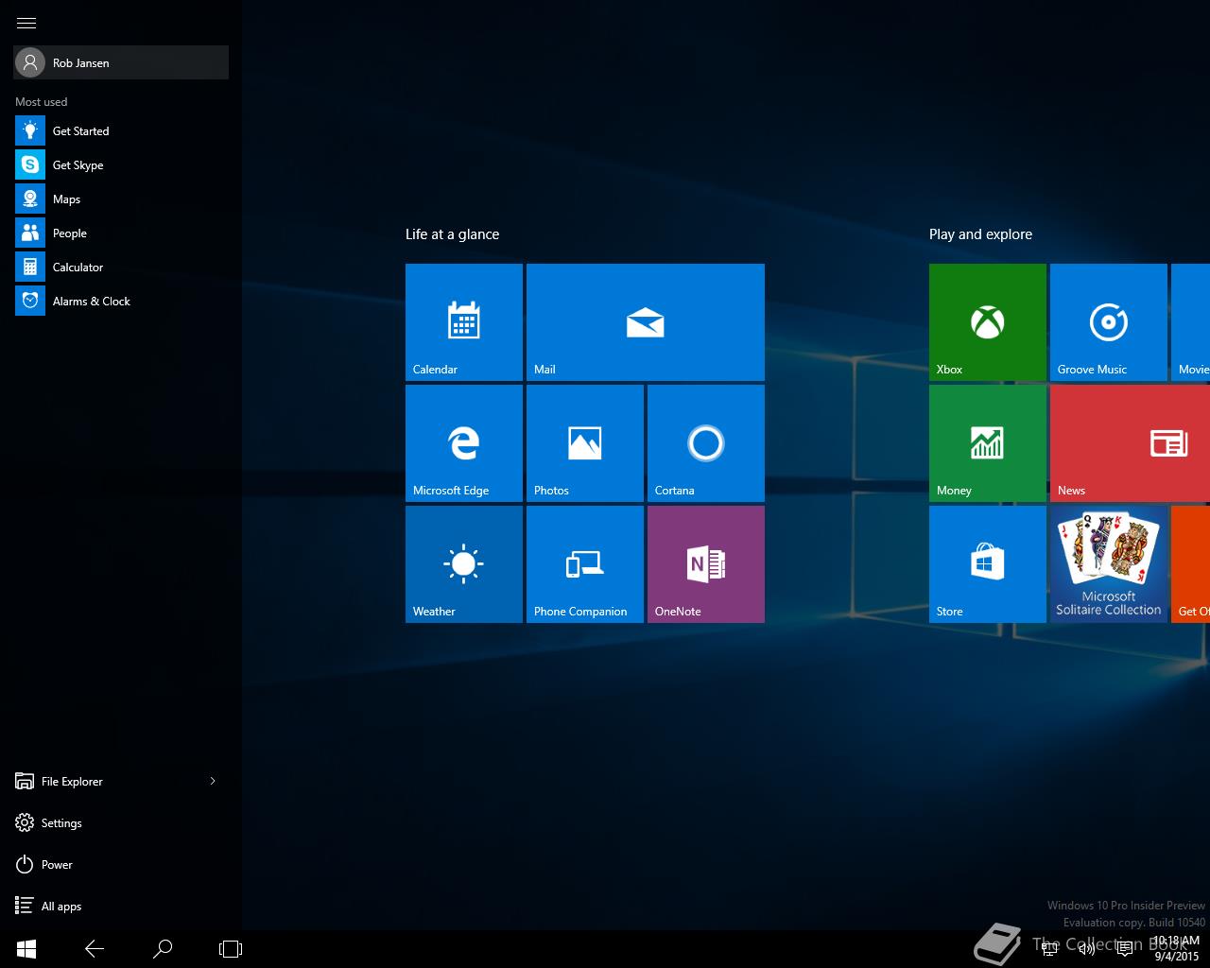Click the taskbar Back arrow
Viewport: 1210px width, 968px height.
coord(95,949)
